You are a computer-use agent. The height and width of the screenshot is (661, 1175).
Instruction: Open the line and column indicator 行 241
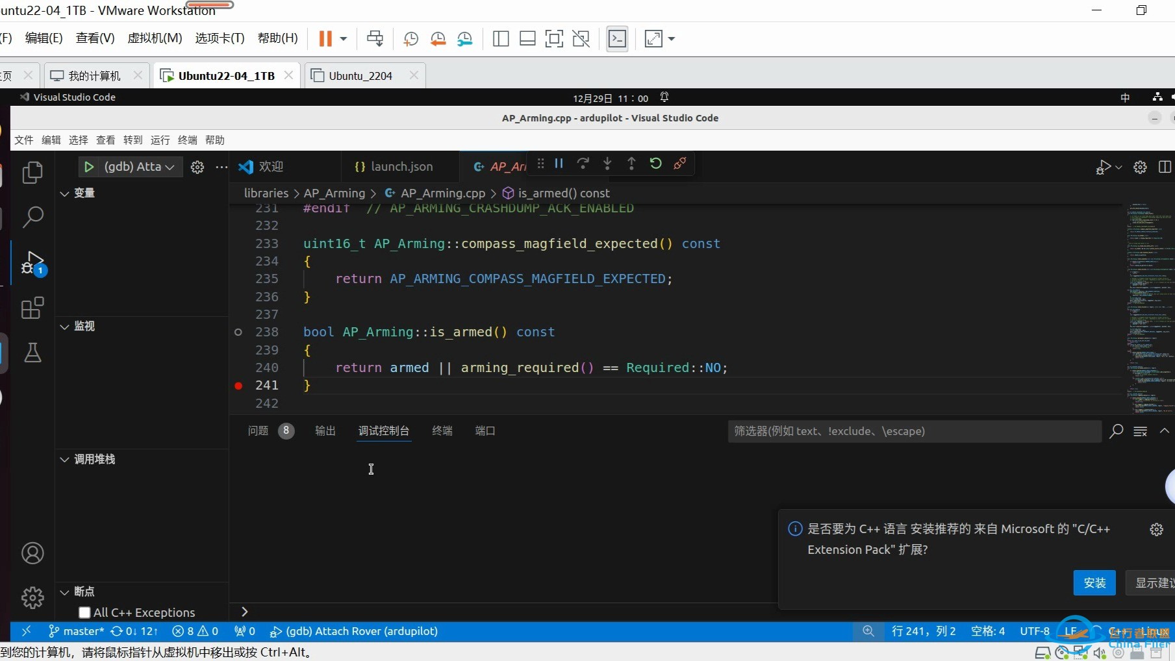924,631
